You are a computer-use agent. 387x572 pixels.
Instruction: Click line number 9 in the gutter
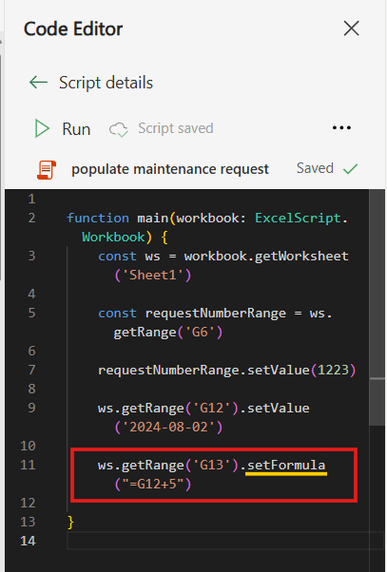tap(31, 409)
